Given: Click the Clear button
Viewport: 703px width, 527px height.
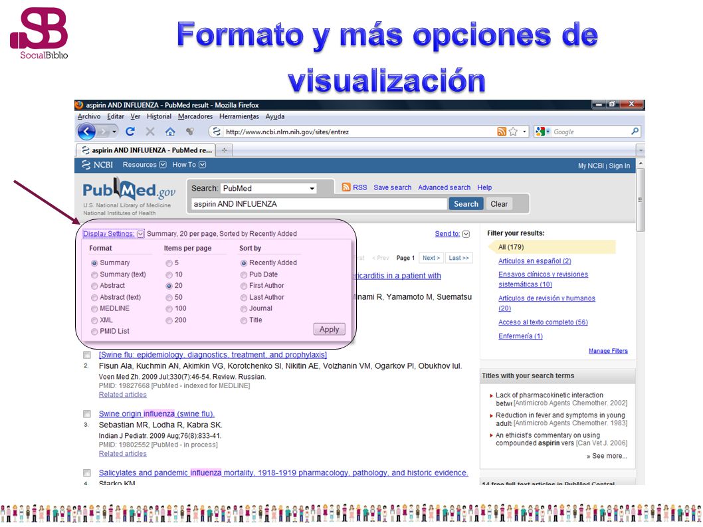Looking at the screenshot, I should click(x=498, y=204).
